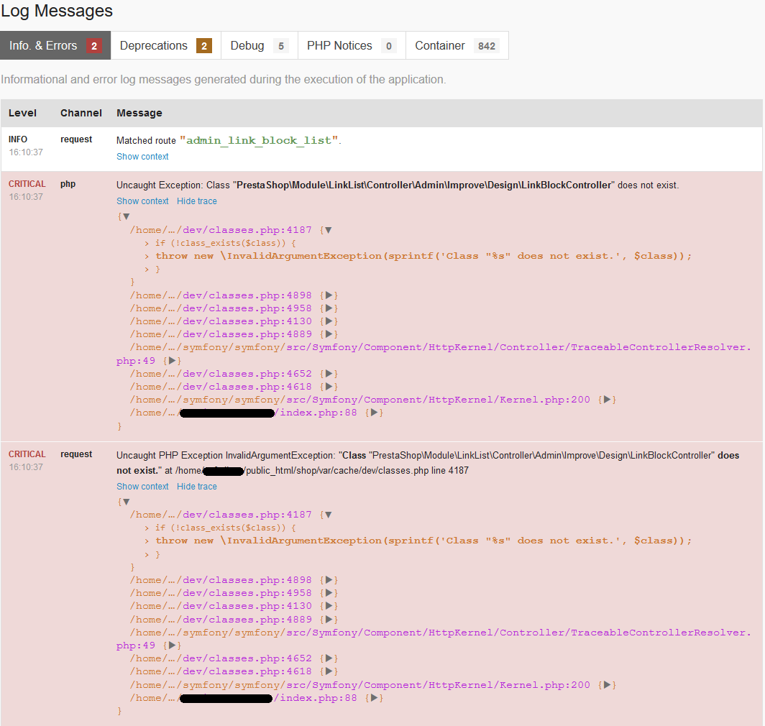Viewport: 765px width, 726px height.
Task: Hide trace of the request channel exception
Action: coord(196,487)
